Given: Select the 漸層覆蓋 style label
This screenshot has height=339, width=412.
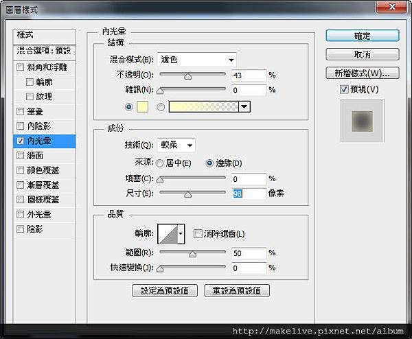Looking at the screenshot, I should tap(43, 185).
